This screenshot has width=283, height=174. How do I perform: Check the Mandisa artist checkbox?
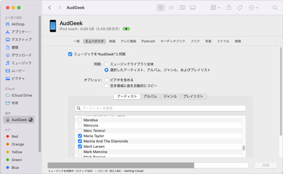tap(80, 120)
